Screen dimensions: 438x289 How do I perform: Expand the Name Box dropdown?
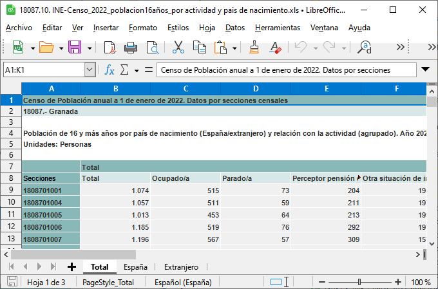(x=90, y=70)
